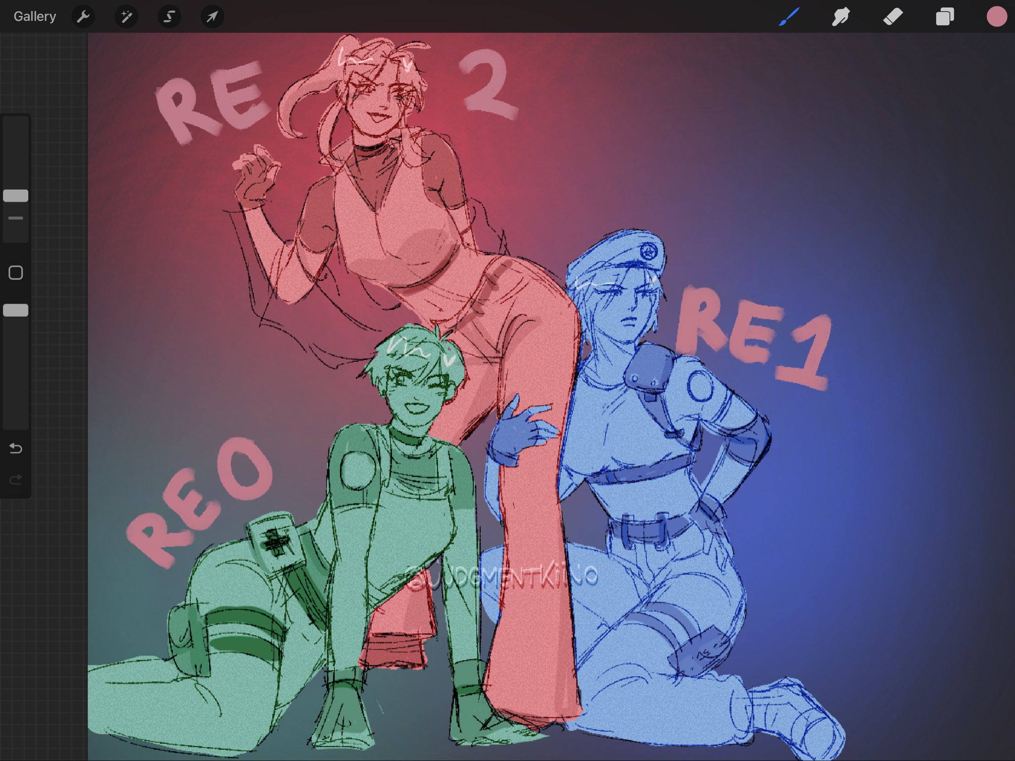Click the JUDGMENTKIINO watermark text

point(502,577)
